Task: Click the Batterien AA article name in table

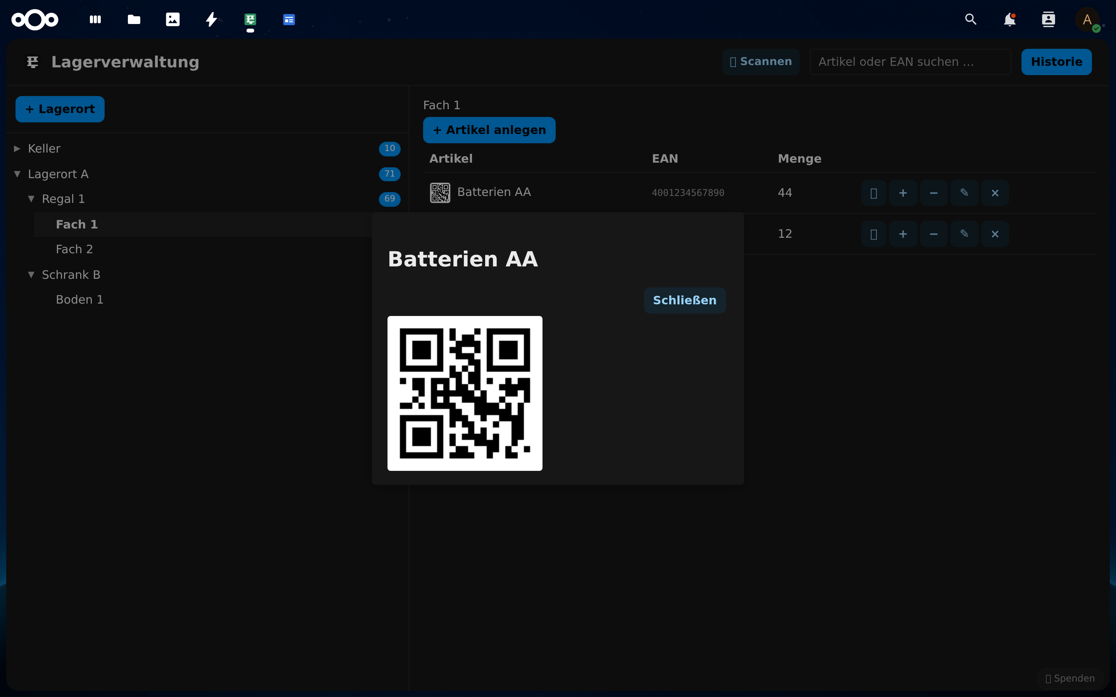Action: coord(494,192)
